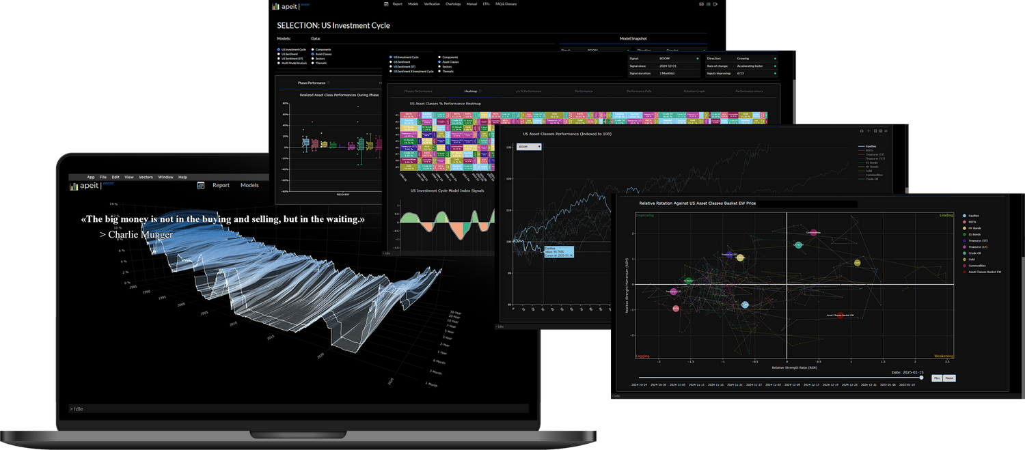1025x450 pixels.
Task: Click info icon beside Phases Performance tab
Action: tap(329, 83)
